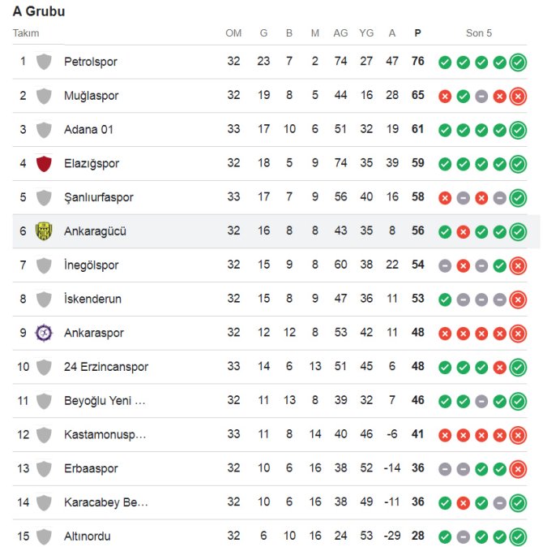Screen dimensions: 543x547
Task: Click the A Grubu group heading
Action: click(39, 11)
